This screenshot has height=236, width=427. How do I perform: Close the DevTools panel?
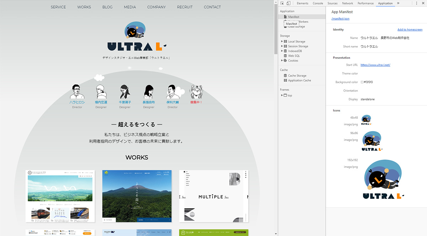click(x=423, y=3)
